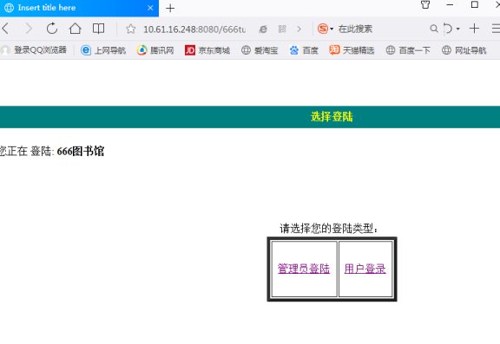Viewport: 500px width, 344px height.
Task: Open the Sogou search engine selector
Action: [326, 29]
